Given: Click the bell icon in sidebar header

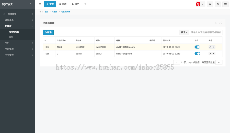Looking at the screenshot, I should (x=30, y=4).
